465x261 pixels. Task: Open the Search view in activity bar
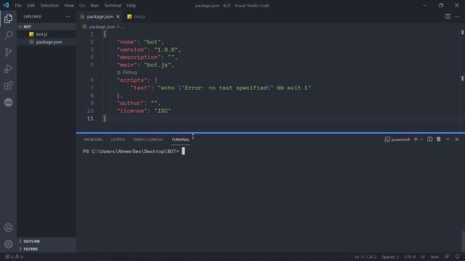pos(8,36)
